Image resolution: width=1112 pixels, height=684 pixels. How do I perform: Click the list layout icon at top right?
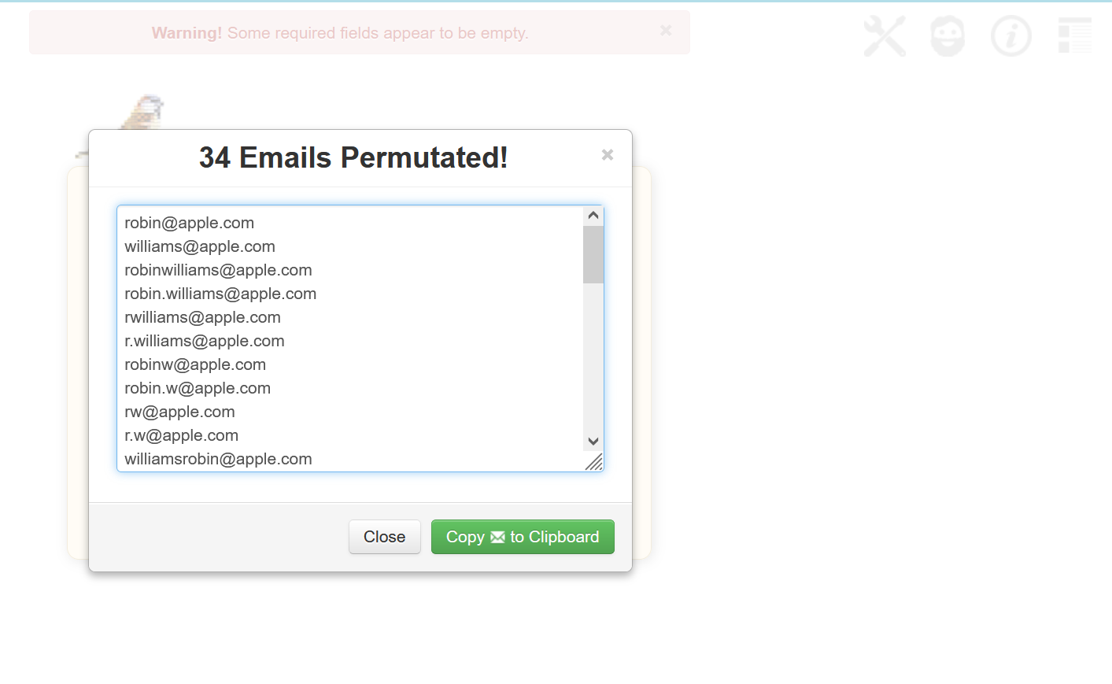tap(1075, 36)
